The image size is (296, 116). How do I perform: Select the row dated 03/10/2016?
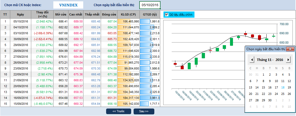tap(80, 33)
